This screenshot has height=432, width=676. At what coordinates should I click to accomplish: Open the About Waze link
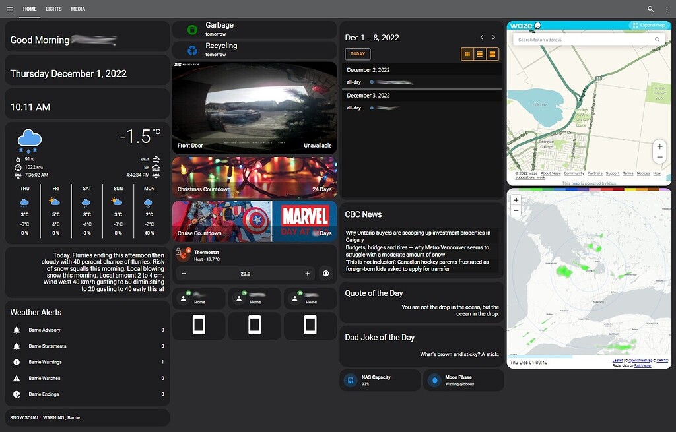tap(551, 173)
